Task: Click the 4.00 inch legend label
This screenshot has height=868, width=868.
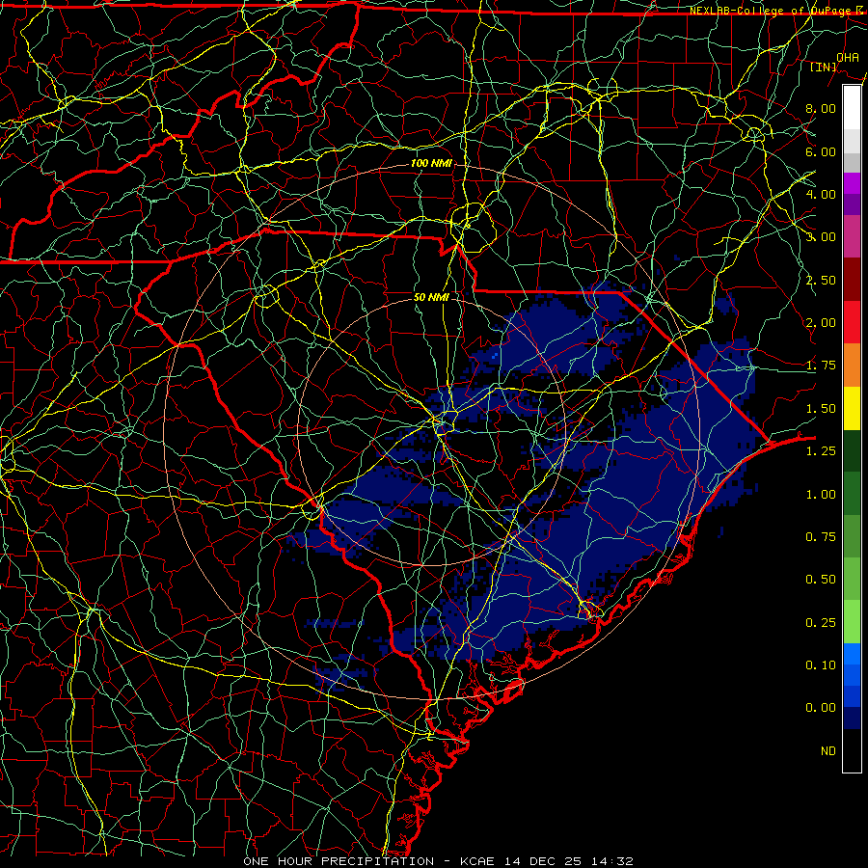Action: click(821, 194)
